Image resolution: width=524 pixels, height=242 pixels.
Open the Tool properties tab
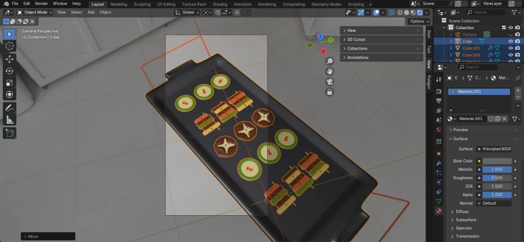coord(439,79)
